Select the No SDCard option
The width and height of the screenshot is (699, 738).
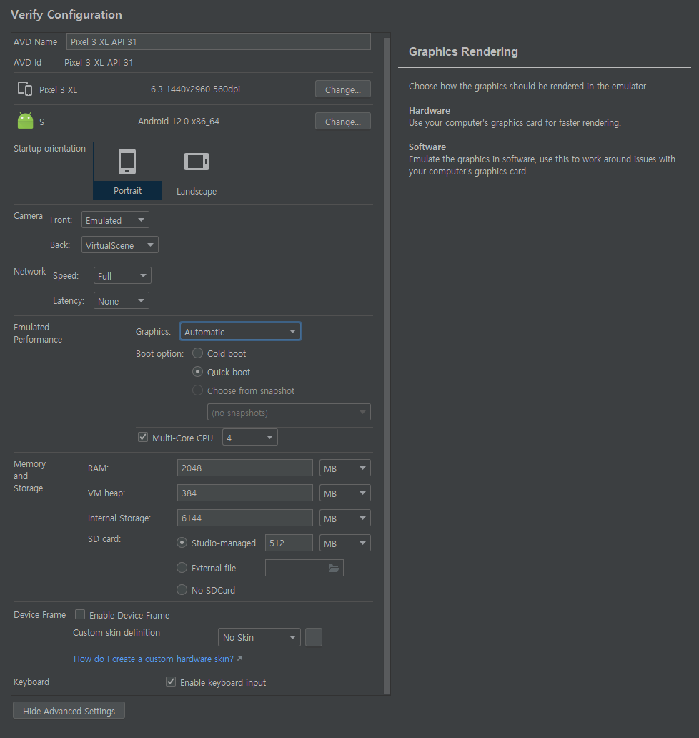pos(182,590)
